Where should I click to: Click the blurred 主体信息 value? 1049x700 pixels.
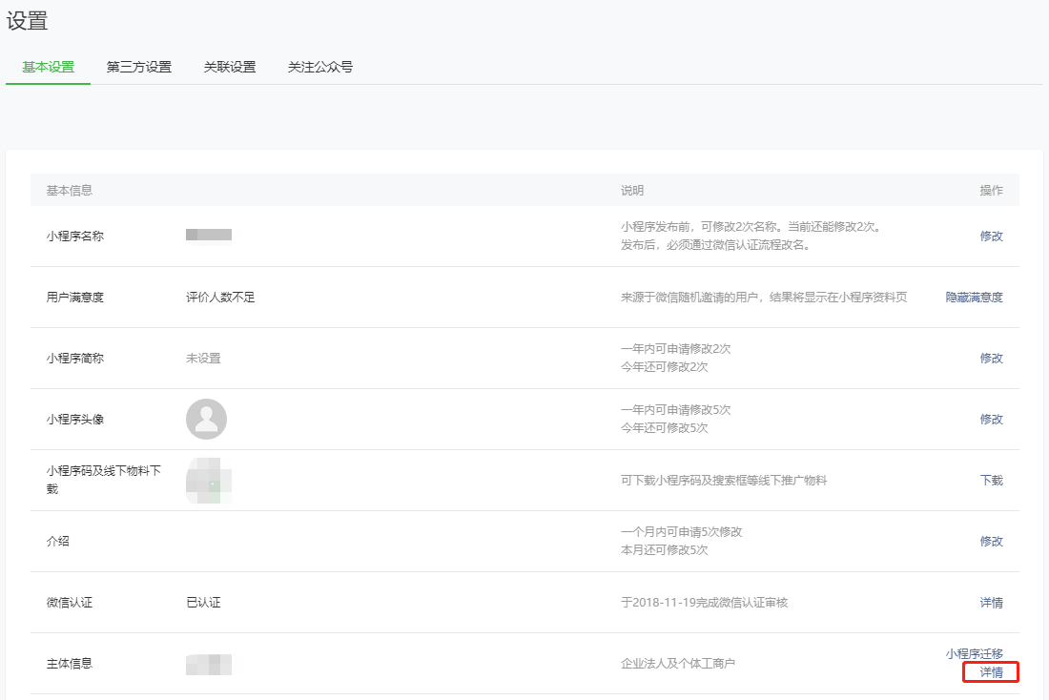209,664
